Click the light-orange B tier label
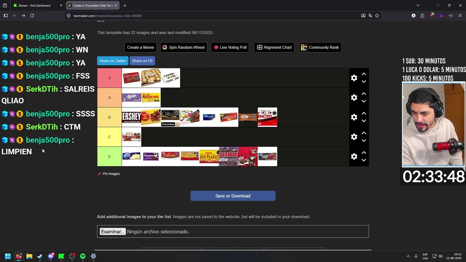This screenshot has height=262, width=466. (109, 117)
